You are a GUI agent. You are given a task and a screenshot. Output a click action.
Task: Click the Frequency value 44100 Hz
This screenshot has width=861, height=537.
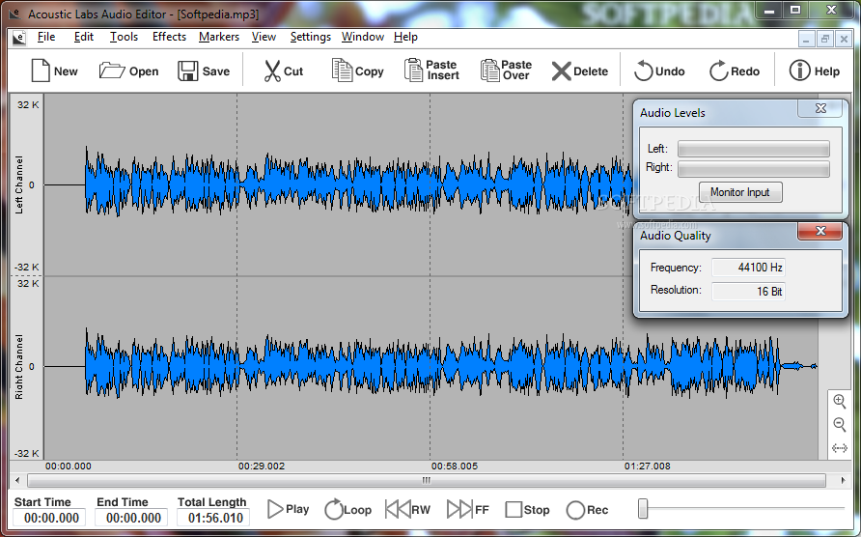coord(748,268)
